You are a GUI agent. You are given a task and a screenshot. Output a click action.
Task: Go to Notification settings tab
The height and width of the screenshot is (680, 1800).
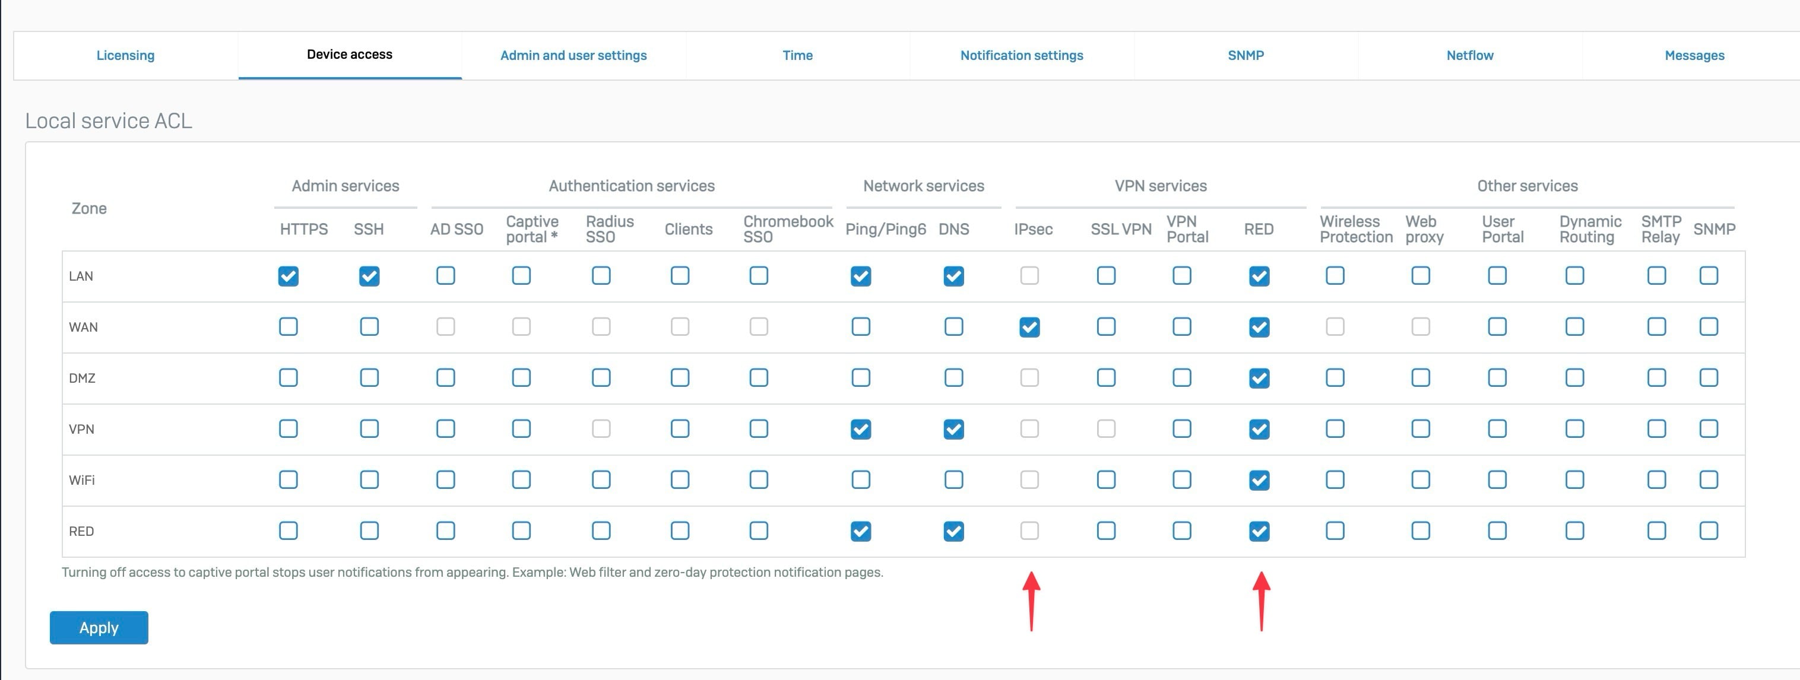(1021, 55)
